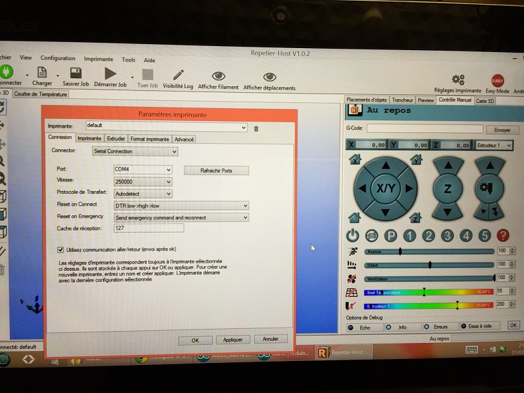This screenshot has height=393, width=524.
Task: Home the Z axis icon
Action: click(x=415, y=218)
